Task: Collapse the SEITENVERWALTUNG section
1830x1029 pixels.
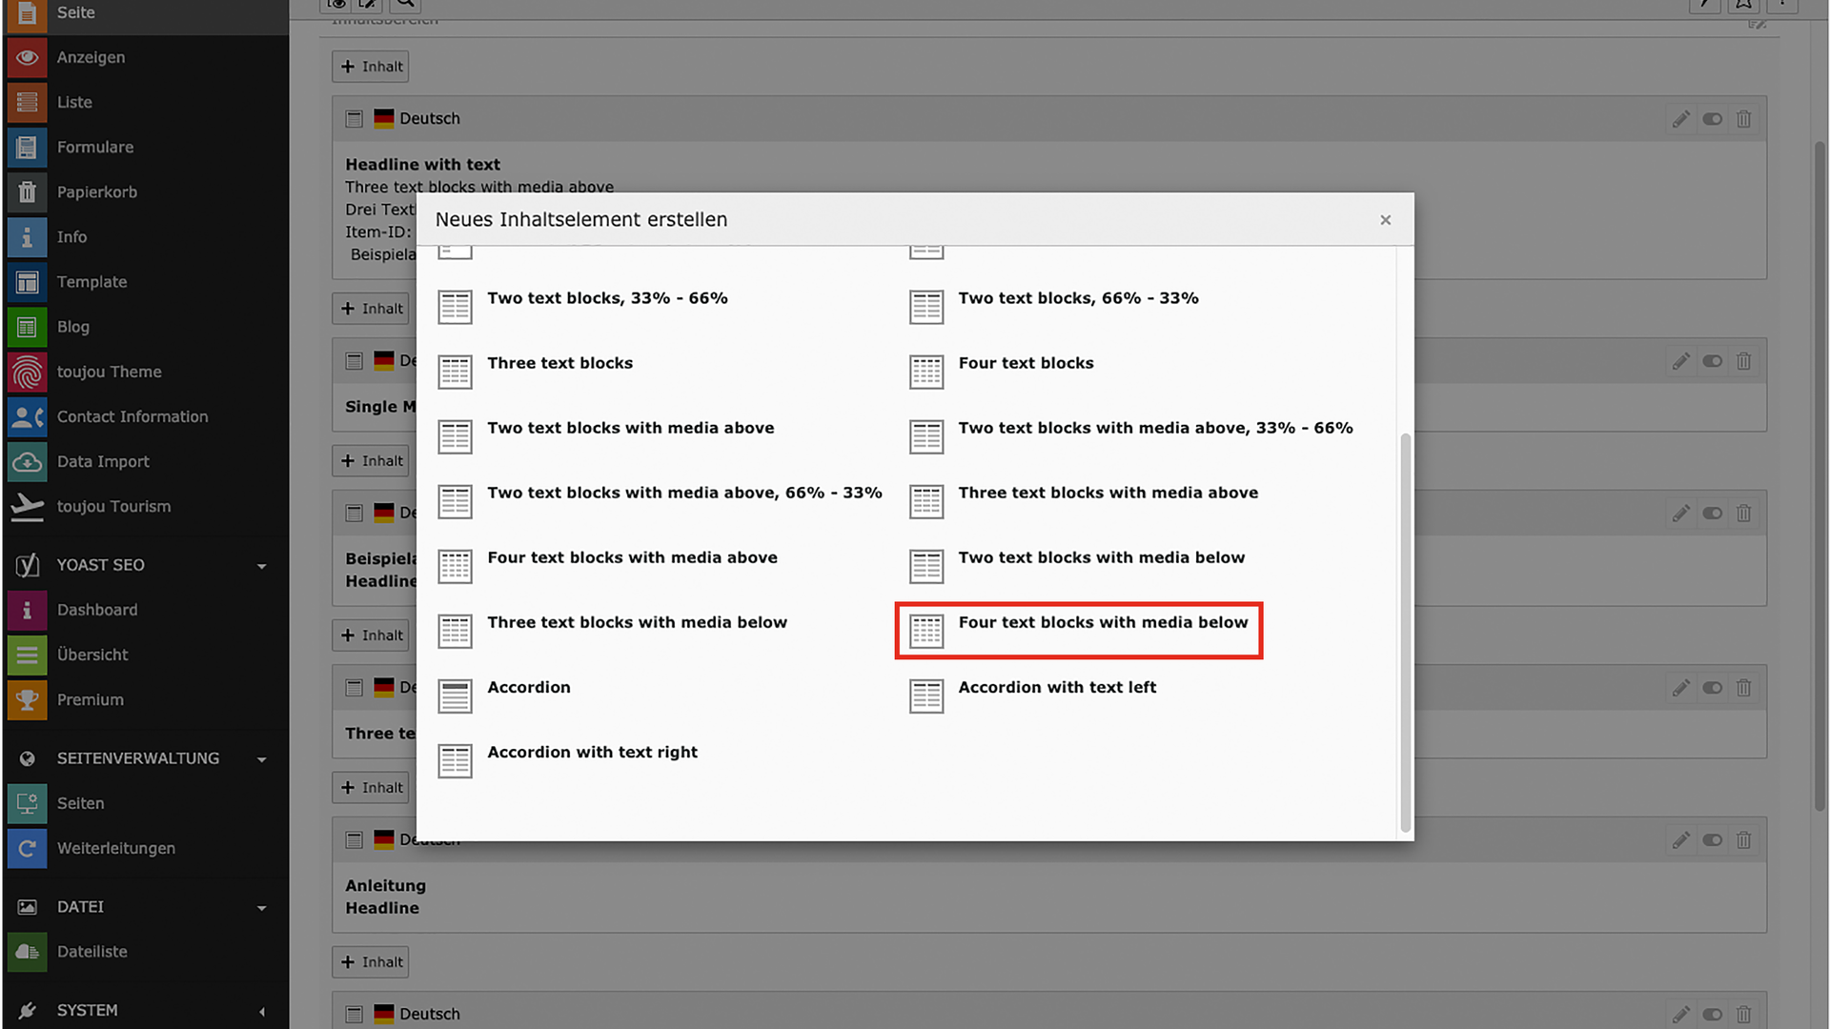Action: coord(261,759)
